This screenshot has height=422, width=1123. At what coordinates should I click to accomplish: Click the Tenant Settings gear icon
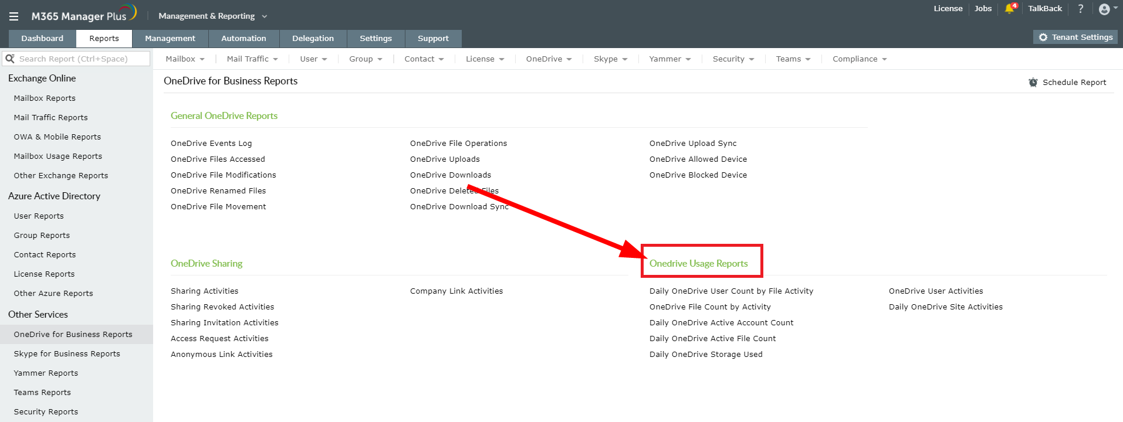[1043, 38]
